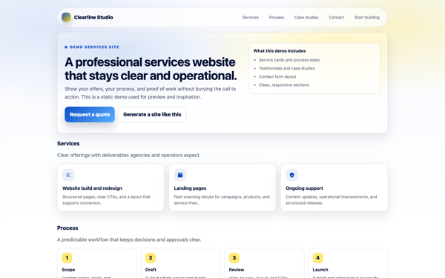
Task: Go to Case studies in the navigation
Action: pyautogui.click(x=306, y=17)
